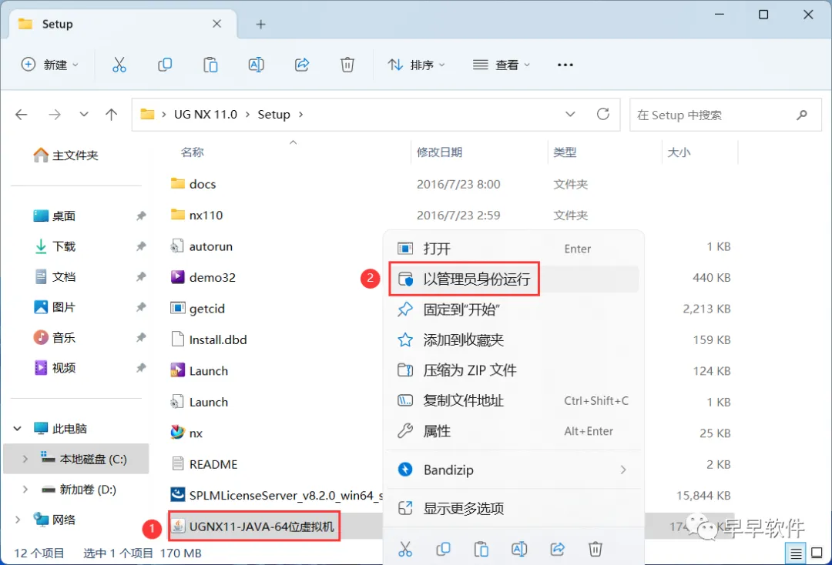Switch to large thumbnails view in status bar
The height and width of the screenshot is (565, 832).
817,553
